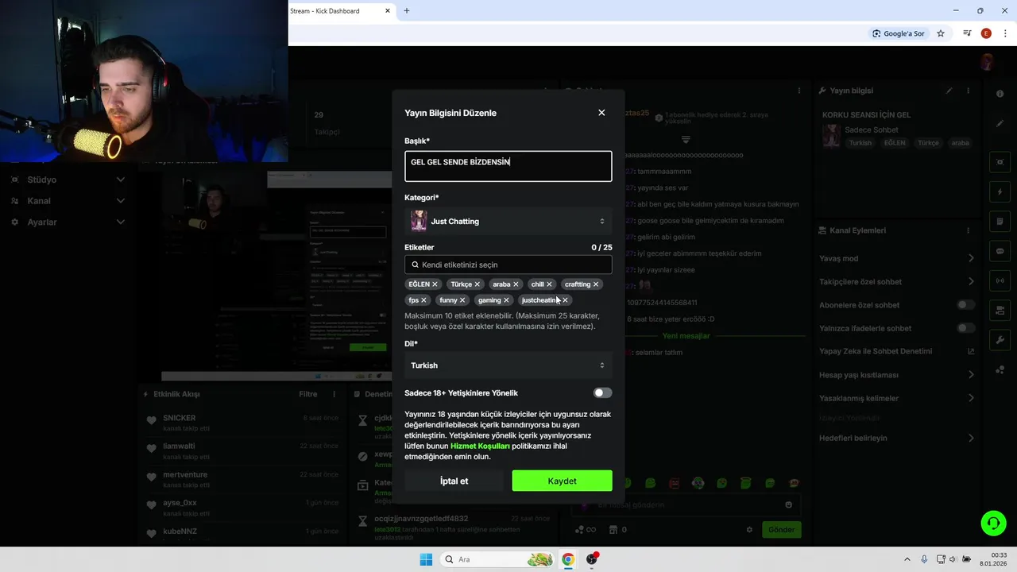This screenshot has height=572, width=1017.
Task: Bookmark this page with star icon
Action: [941, 33]
